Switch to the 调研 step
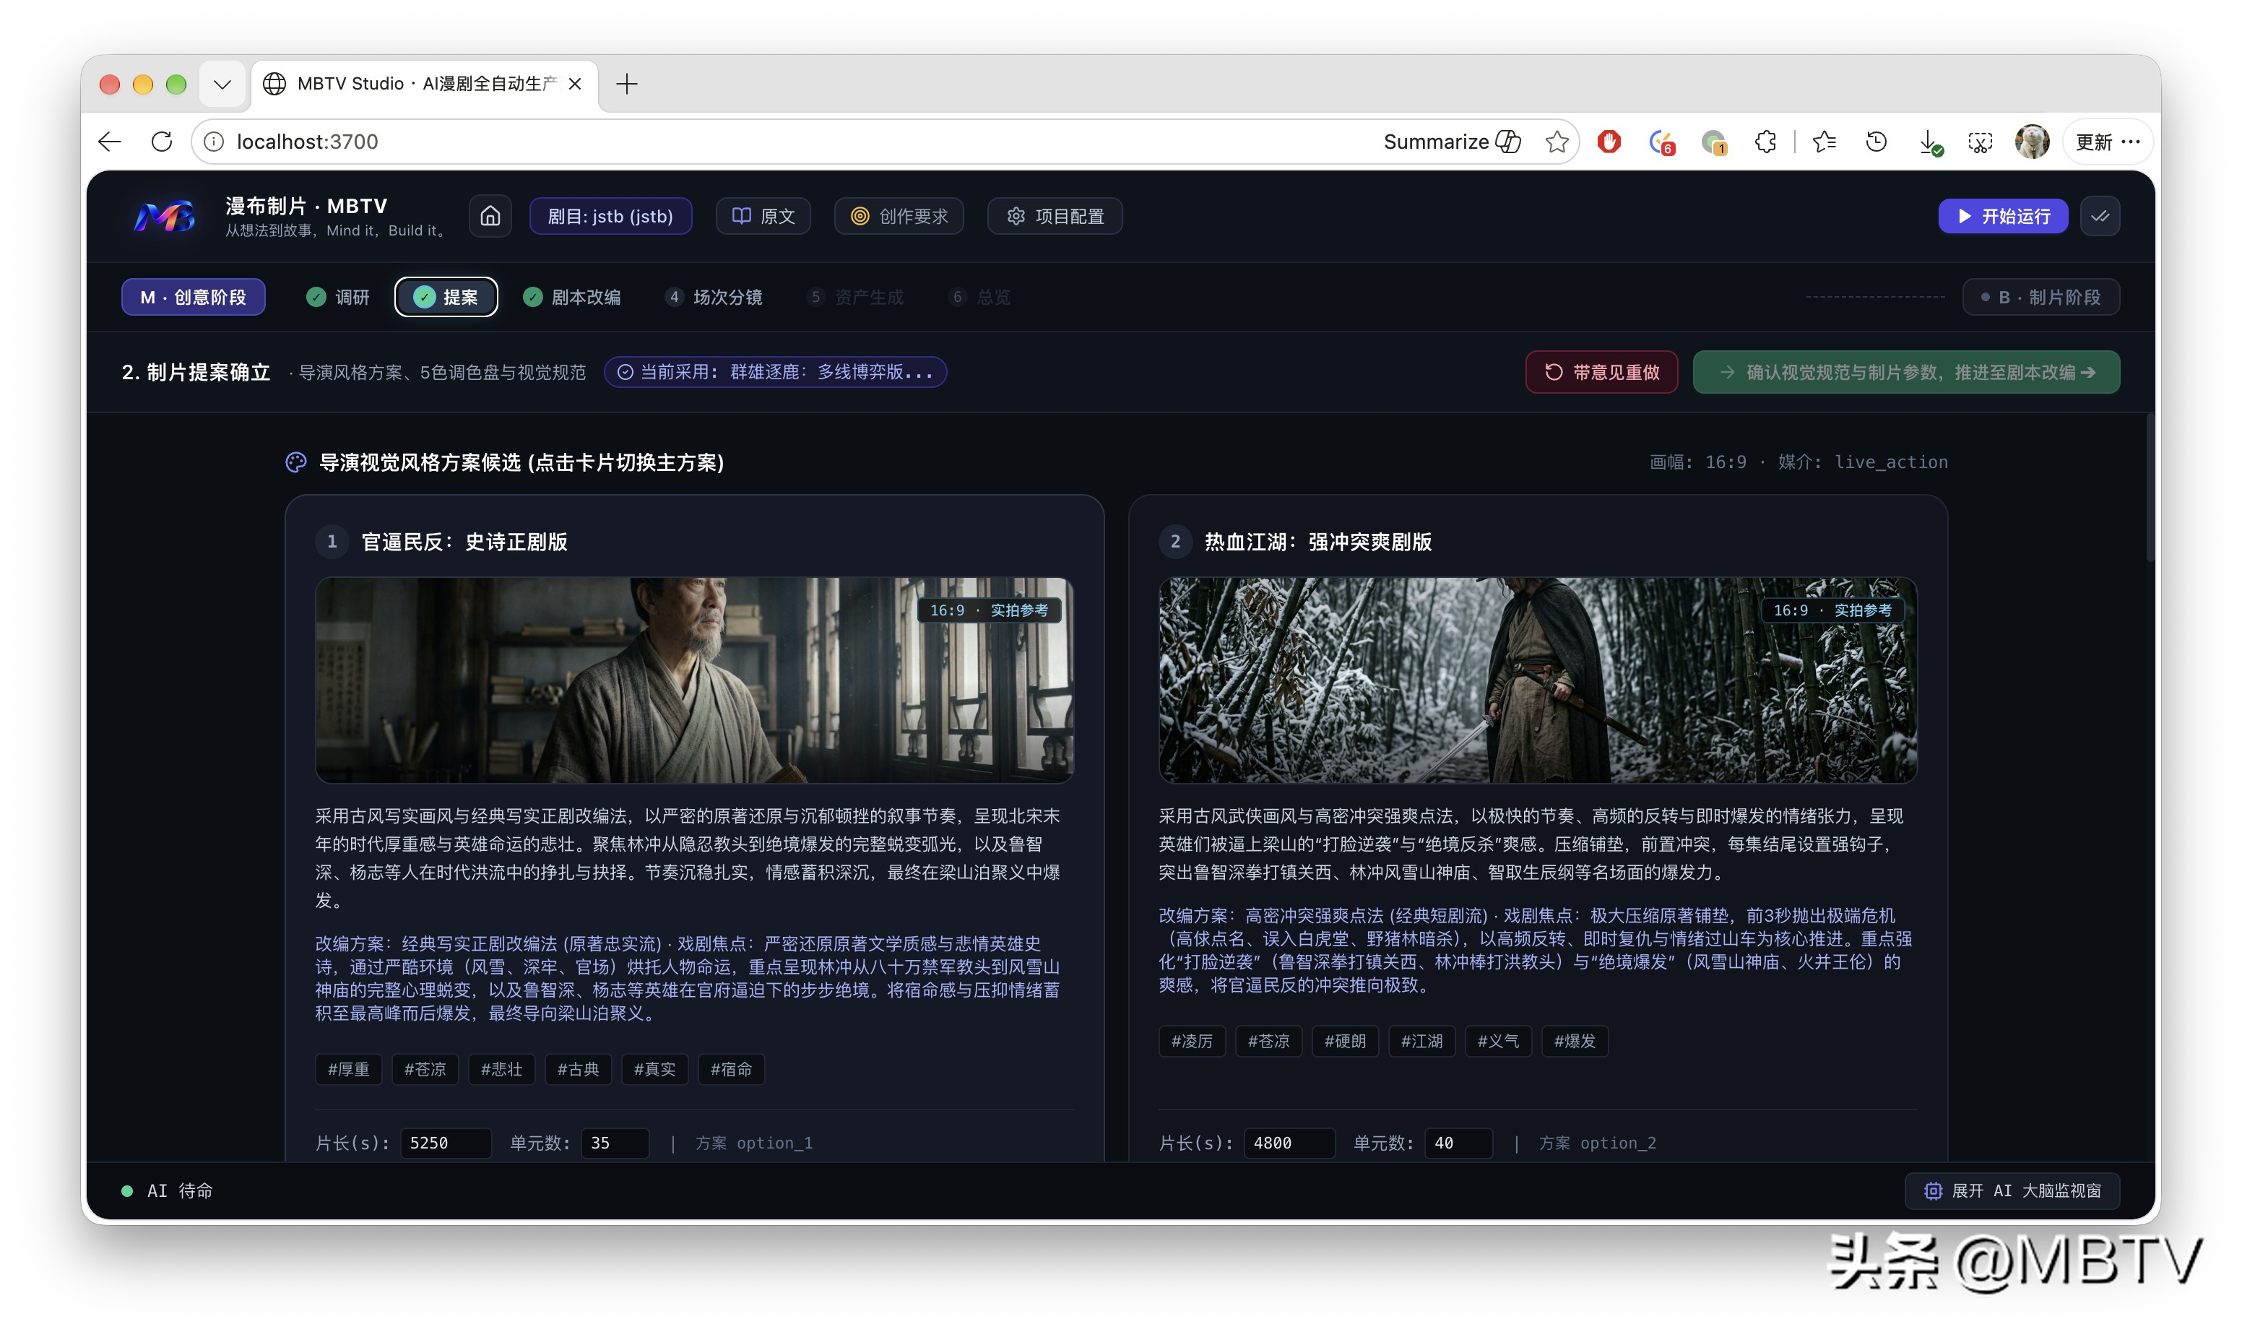This screenshot has height=1332, width=2242. tap(337, 297)
